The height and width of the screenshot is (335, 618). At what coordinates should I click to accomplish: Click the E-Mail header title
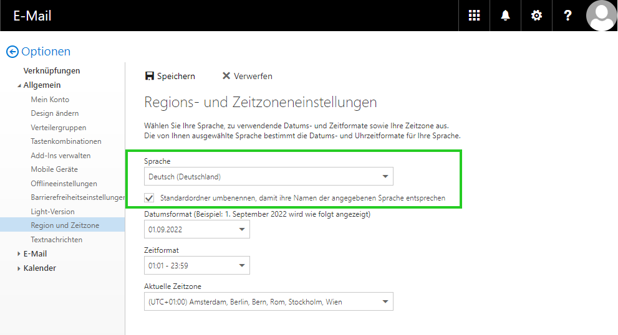[32, 16]
